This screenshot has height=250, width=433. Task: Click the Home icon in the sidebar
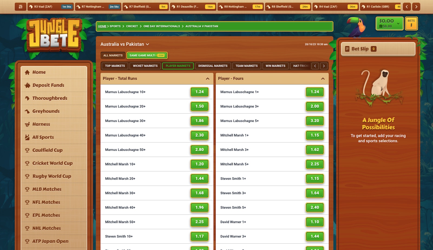pos(27,72)
